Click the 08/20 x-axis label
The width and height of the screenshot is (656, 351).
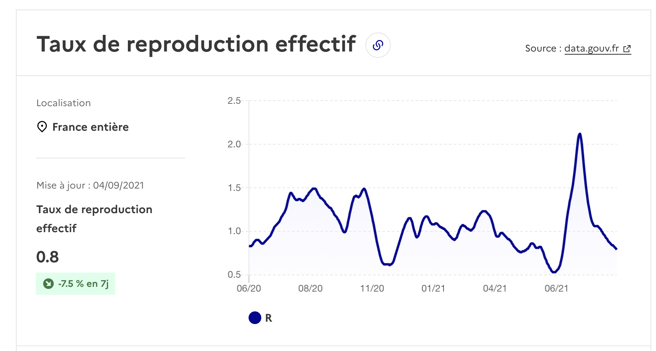point(311,288)
